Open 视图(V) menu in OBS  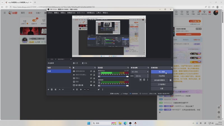pos(63,13)
